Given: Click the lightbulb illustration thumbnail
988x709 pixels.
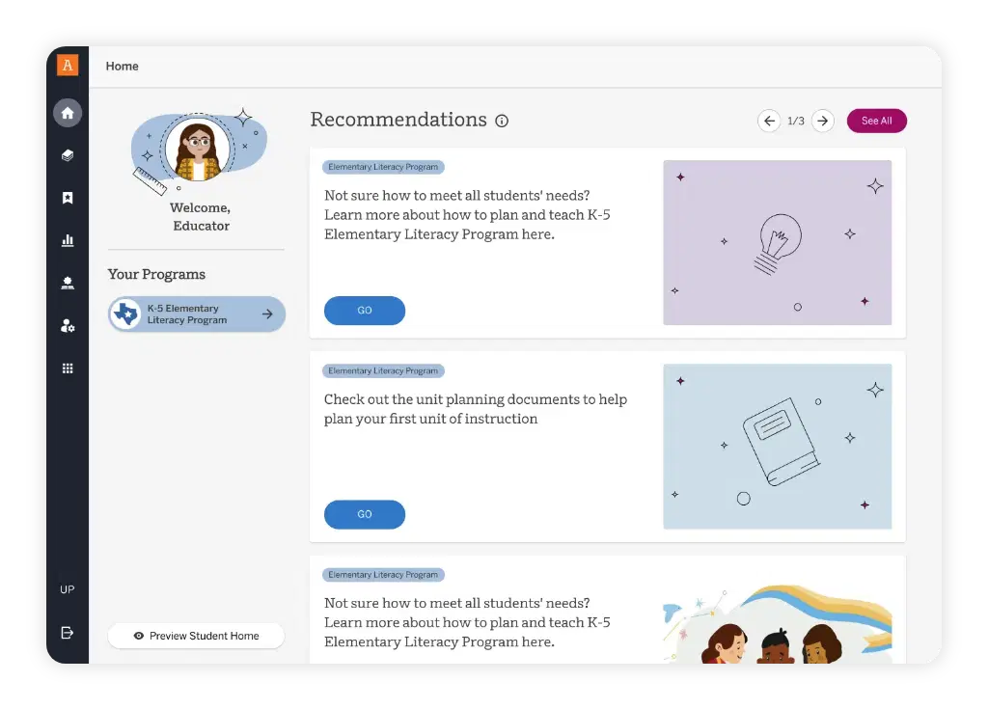Looking at the screenshot, I should [x=777, y=243].
